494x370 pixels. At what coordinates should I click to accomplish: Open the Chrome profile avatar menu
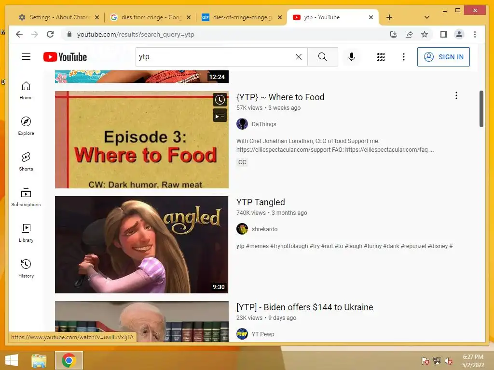point(459,34)
